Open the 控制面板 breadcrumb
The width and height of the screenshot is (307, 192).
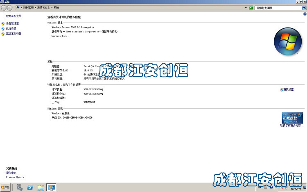coord(28,7)
